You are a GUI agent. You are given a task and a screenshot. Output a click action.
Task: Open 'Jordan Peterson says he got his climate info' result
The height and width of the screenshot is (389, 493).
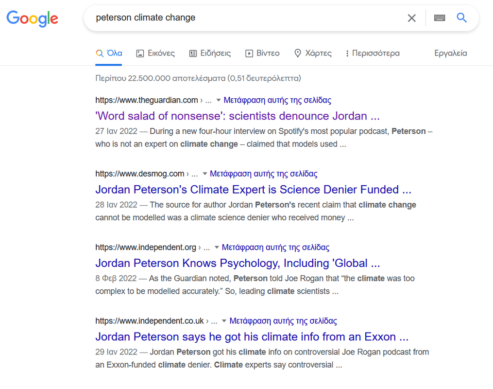coord(252,337)
